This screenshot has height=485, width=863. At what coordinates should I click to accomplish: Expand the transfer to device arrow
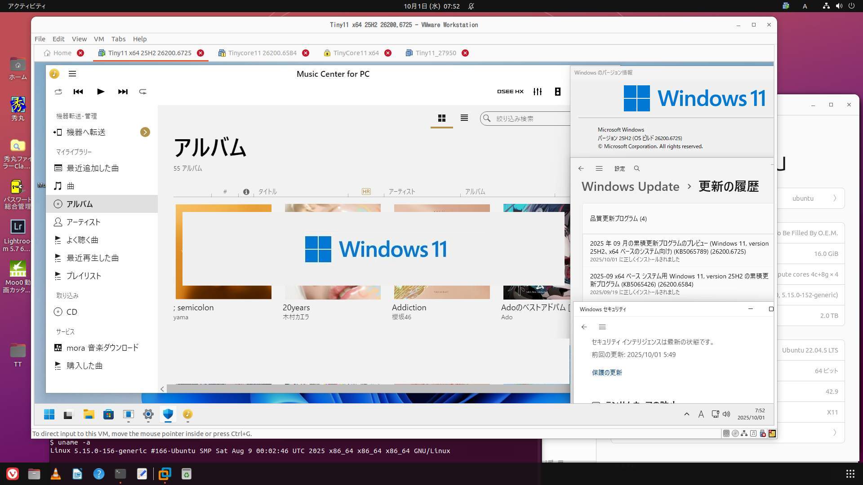(x=145, y=132)
